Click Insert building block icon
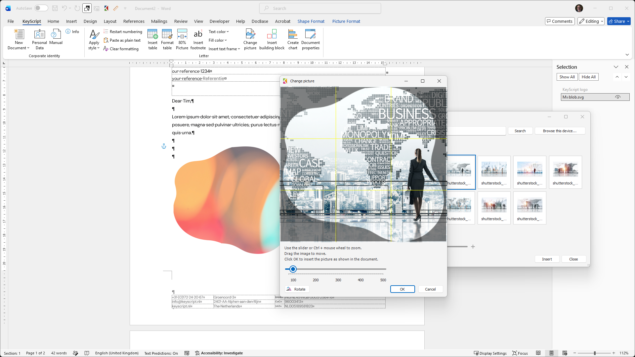Viewport: 635px width, 357px height. [x=272, y=39]
